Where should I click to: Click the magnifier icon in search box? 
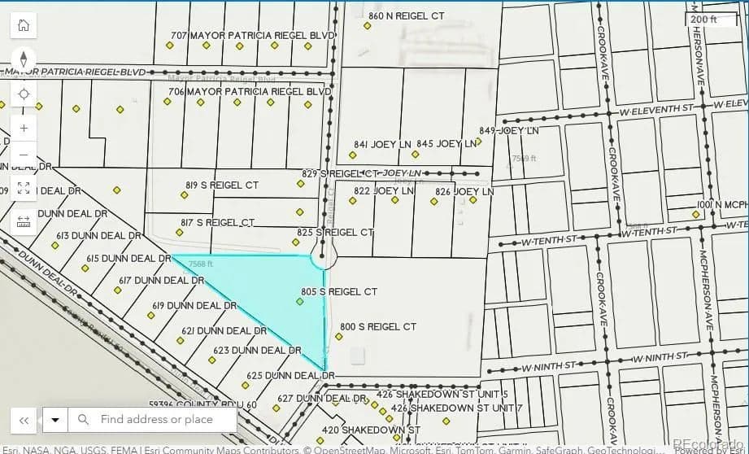(83, 420)
